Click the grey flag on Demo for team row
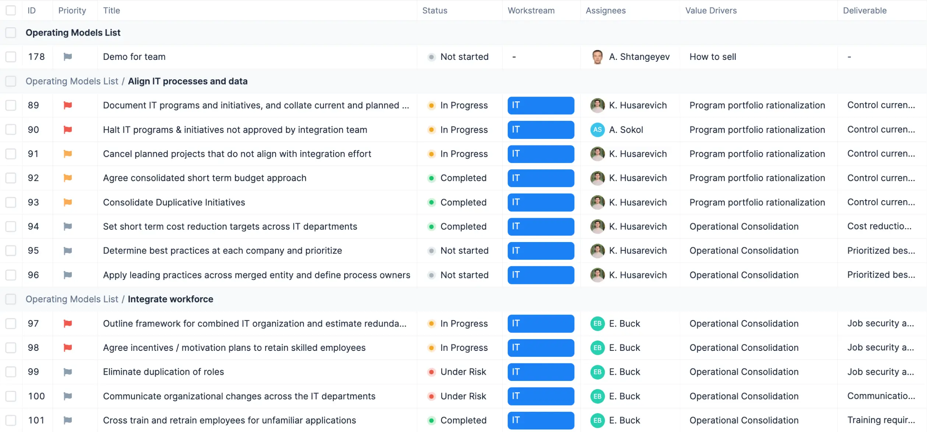This screenshot has height=432, width=927. pos(68,57)
